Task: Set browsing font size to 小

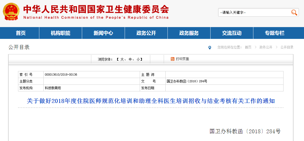Action: tap(138, 60)
